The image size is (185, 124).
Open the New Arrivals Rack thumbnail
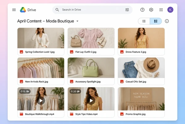pos(41,68)
